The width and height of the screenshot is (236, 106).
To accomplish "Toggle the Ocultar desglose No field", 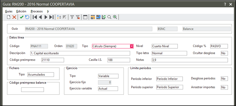I will point(224,53).
